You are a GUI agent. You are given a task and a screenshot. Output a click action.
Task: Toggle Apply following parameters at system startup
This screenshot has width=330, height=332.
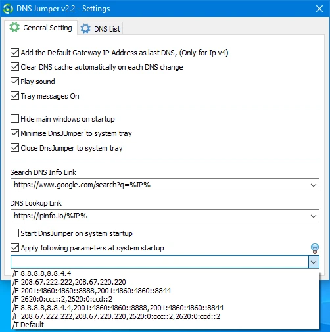[x=14, y=248]
